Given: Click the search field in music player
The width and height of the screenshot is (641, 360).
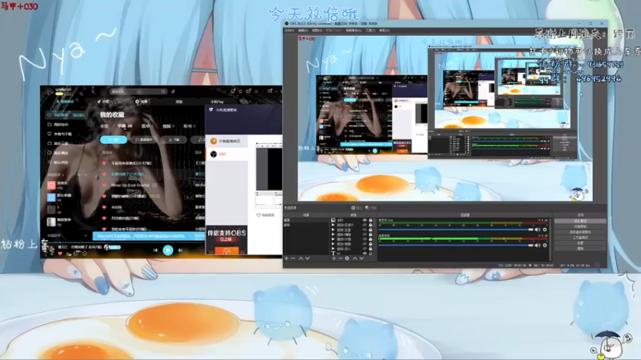Looking at the screenshot, I should (139, 91).
